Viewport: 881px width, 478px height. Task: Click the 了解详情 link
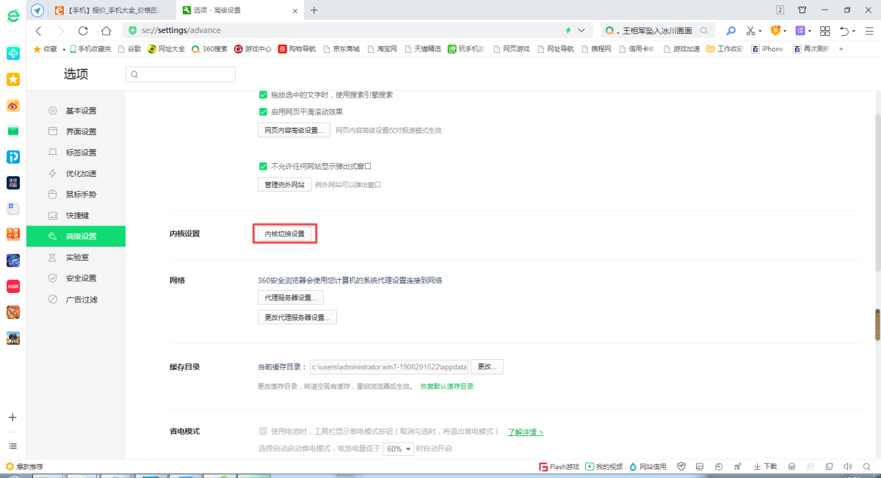[526, 432]
